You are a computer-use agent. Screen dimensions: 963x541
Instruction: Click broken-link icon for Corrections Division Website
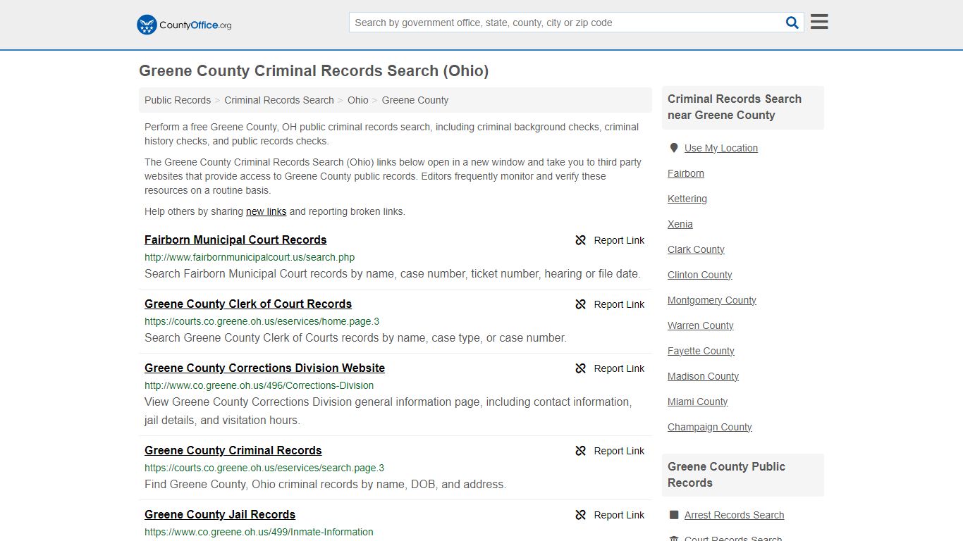[581, 368]
